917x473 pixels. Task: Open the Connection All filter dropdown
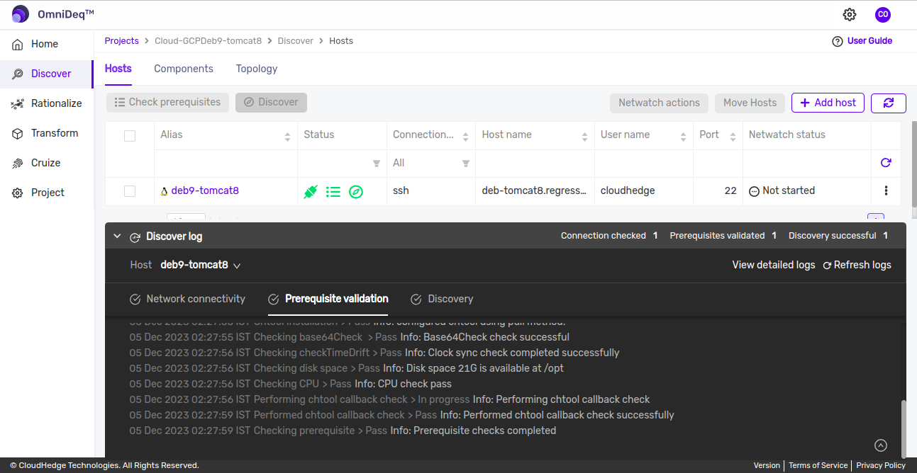(x=431, y=164)
